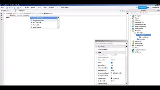
Task: Switch to the TOTURIAL.rbxl document tab
Action: pos(5,11)
